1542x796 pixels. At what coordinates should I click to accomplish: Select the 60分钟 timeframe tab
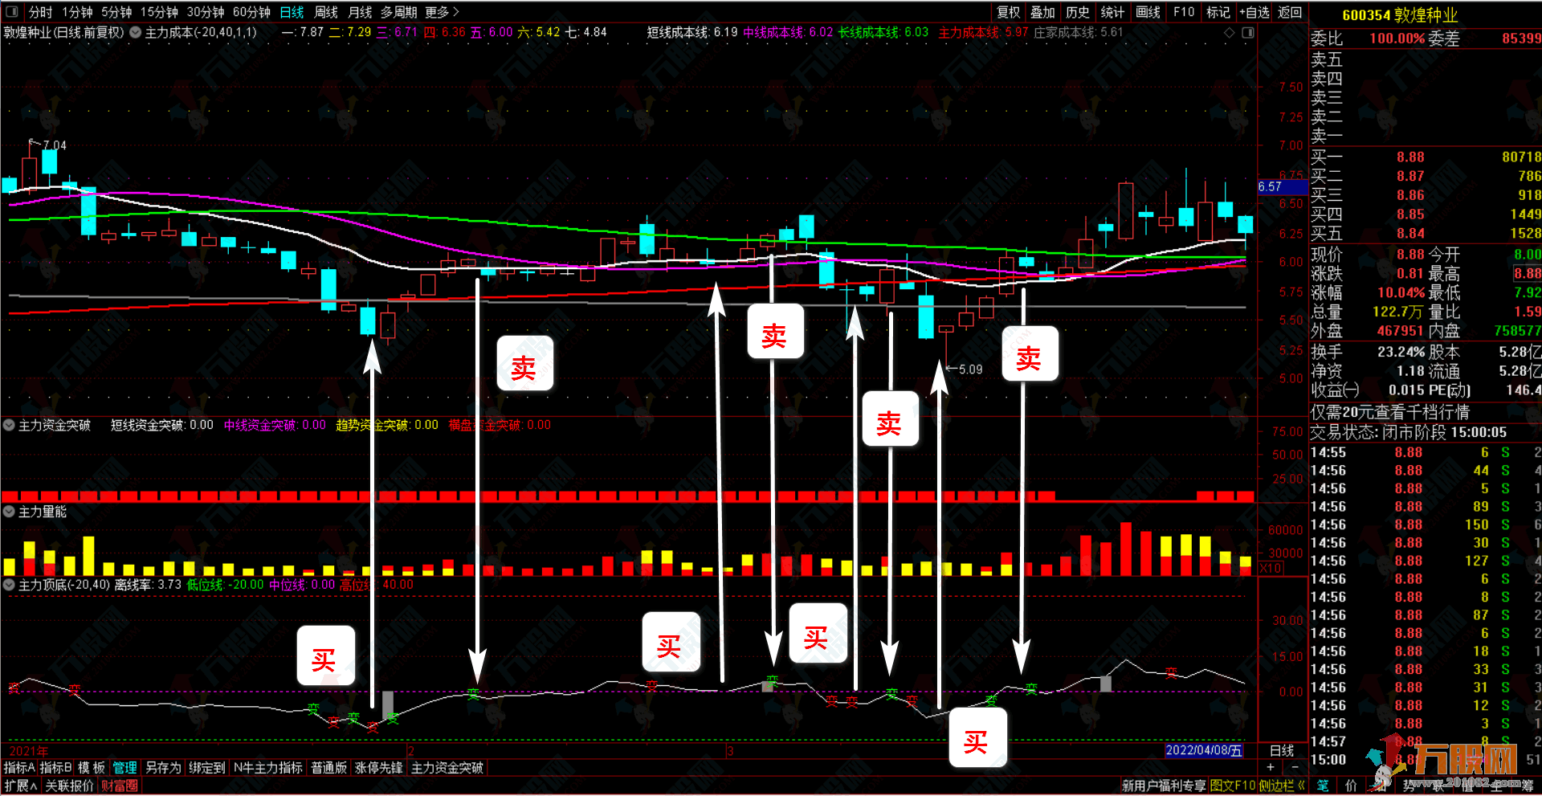pos(251,12)
